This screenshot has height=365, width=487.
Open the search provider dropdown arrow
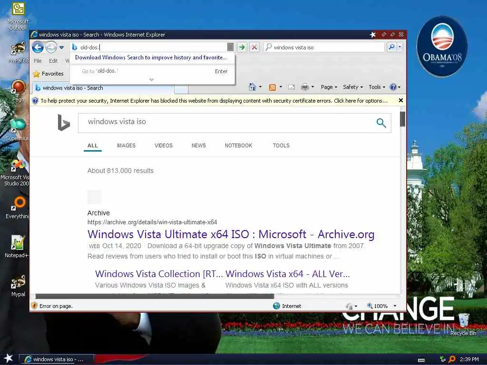pyautogui.click(x=399, y=47)
